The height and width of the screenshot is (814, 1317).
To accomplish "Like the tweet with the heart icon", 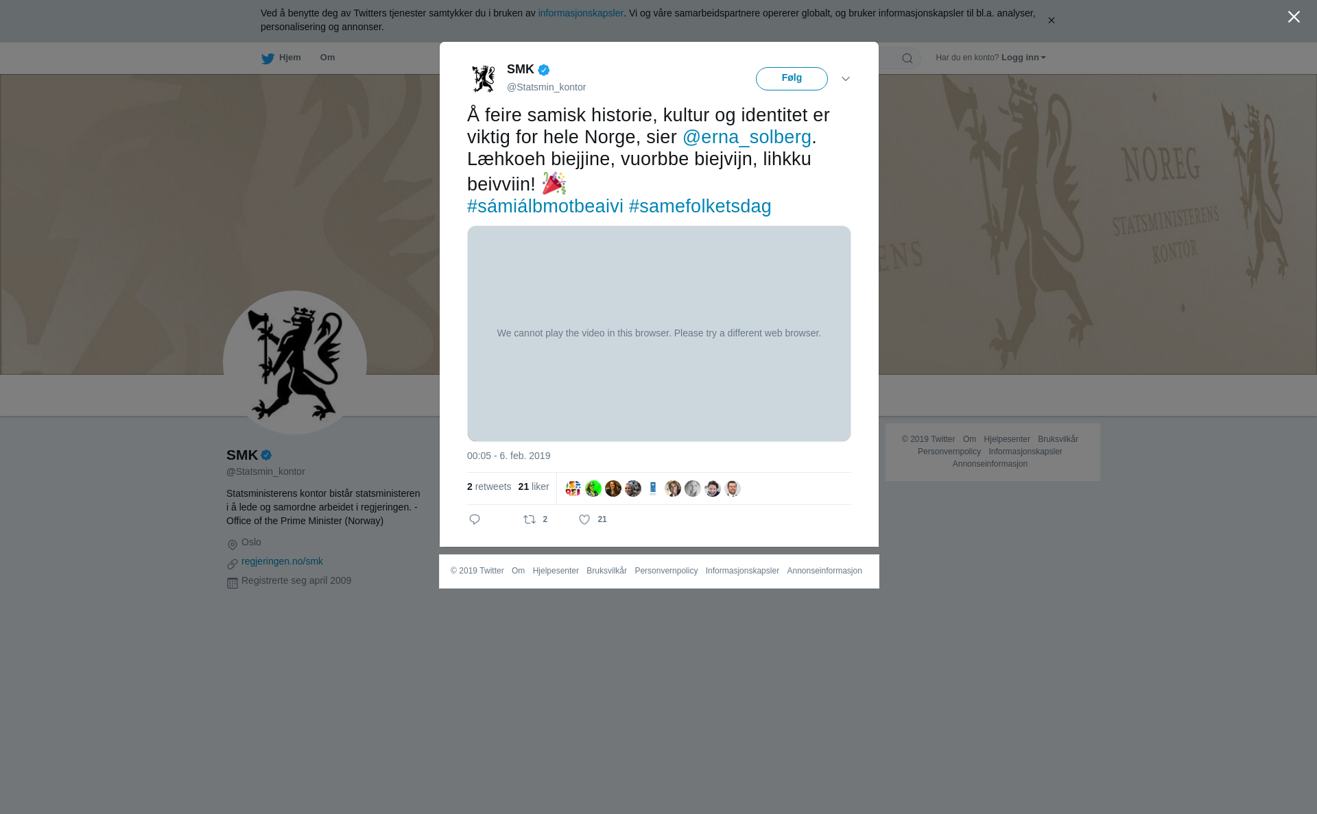I will click(x=584, y=520).
